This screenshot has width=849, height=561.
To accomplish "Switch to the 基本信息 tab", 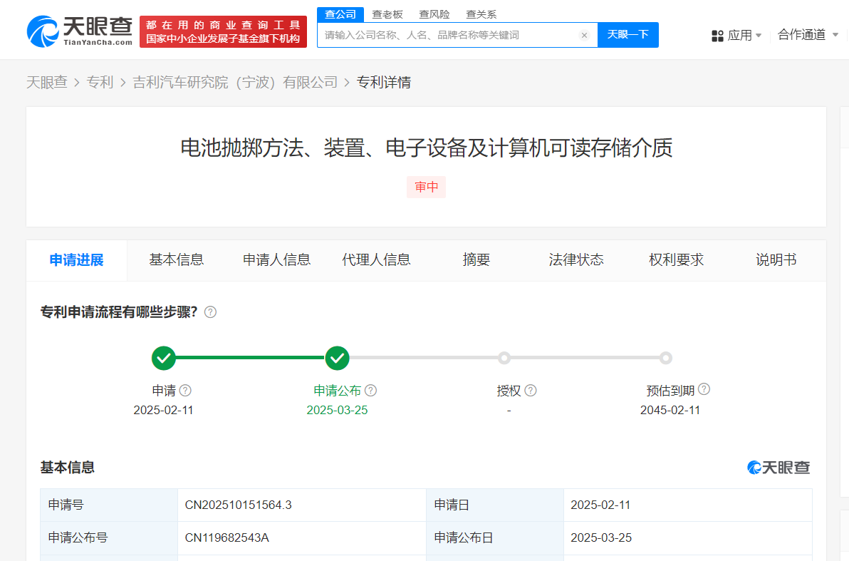I will [177, 260].
